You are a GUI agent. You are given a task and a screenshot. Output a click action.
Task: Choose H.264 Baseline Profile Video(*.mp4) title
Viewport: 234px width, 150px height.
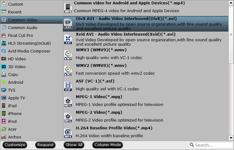tap(114, 128)
